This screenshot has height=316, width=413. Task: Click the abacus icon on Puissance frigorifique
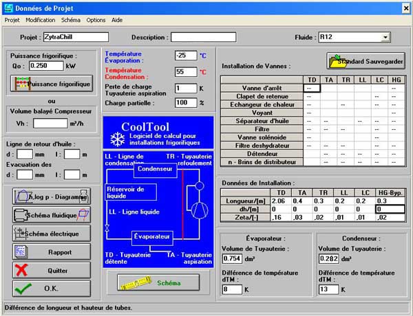(22, 84)
